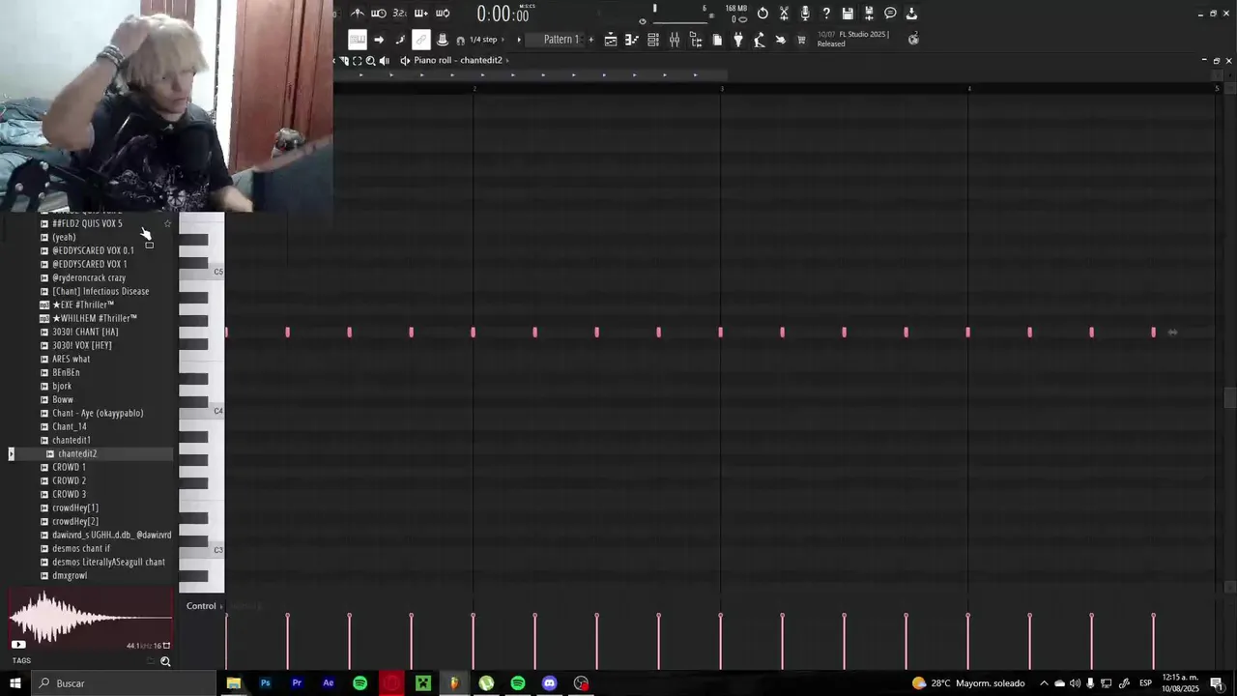Open the Piano roll view icon
Image resolution: width=1237 pixels, height=696 pixels.
[x=632, y=40]
